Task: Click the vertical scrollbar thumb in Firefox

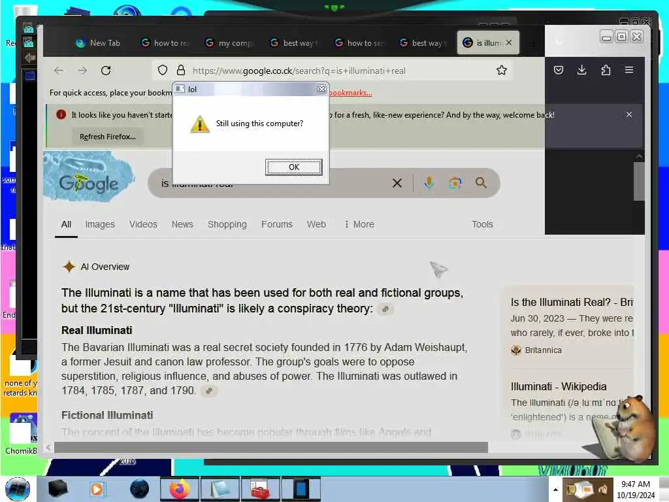Action: click(639, 181)
